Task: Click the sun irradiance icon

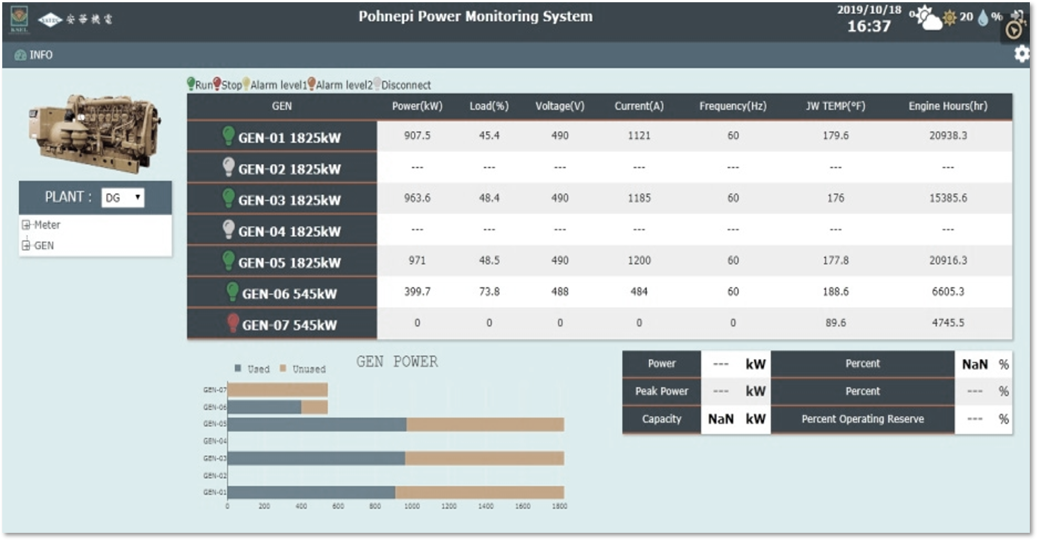Action: [x=949, y=18]
